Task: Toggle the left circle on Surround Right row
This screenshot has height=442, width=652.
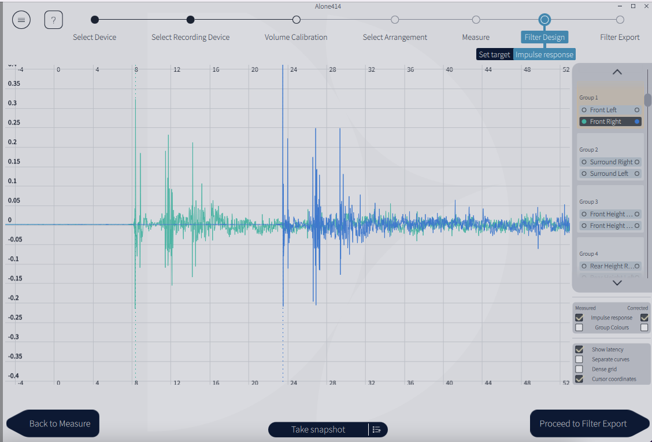Action: (x=584, y=162)
